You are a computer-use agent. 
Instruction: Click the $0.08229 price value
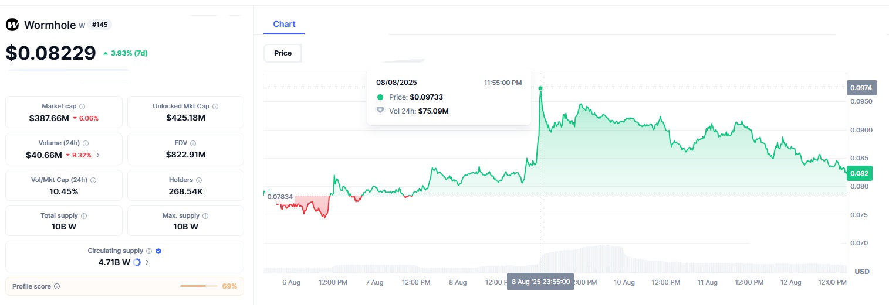(x=50, y=53)
